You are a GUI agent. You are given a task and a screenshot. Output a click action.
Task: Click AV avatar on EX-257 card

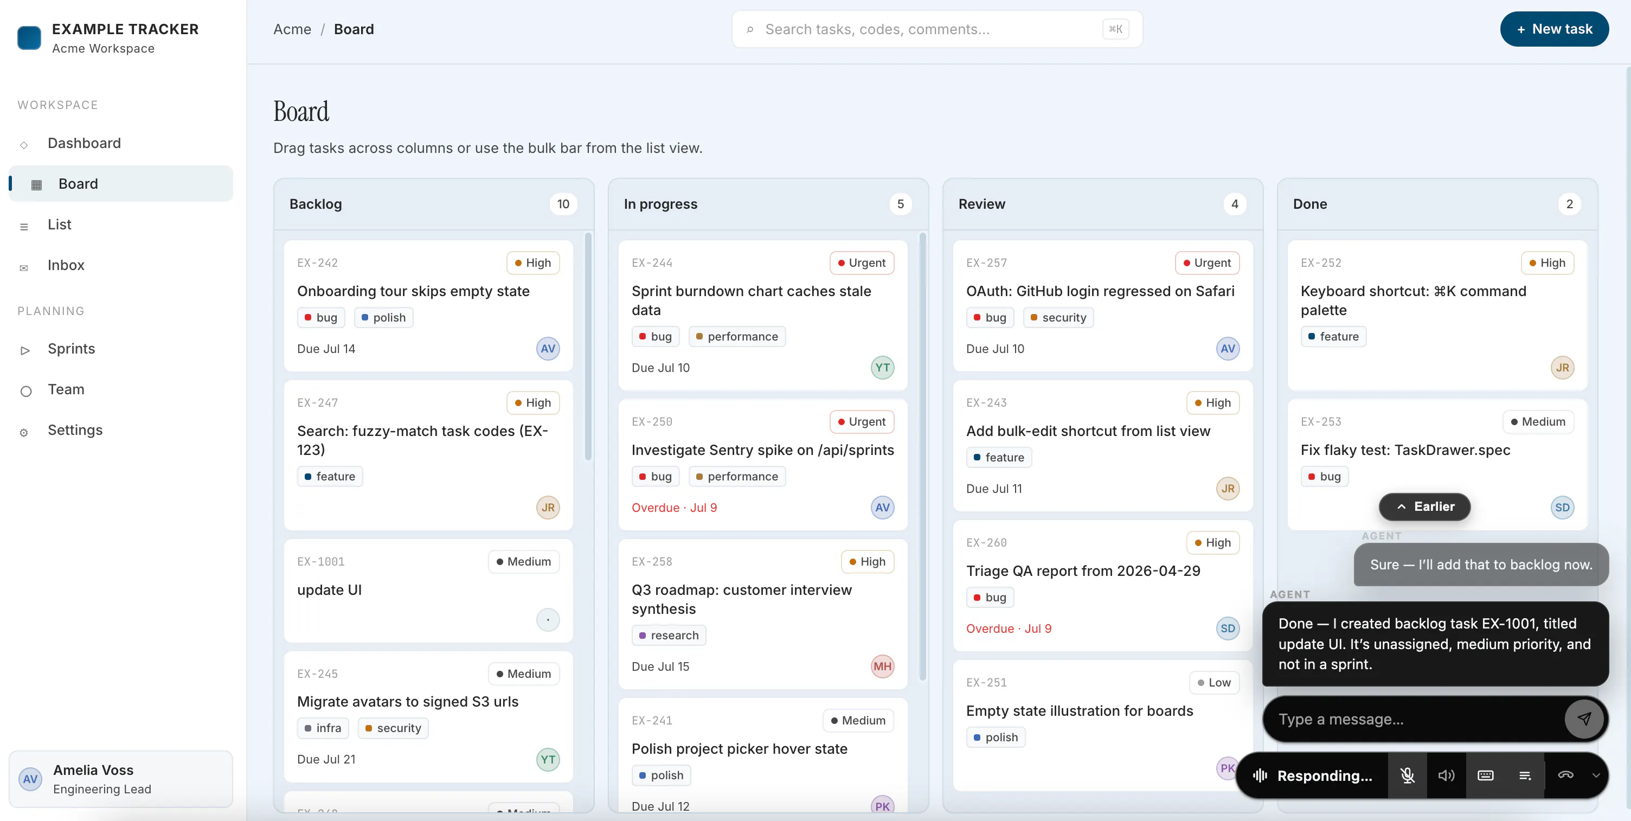[1228, 349]
